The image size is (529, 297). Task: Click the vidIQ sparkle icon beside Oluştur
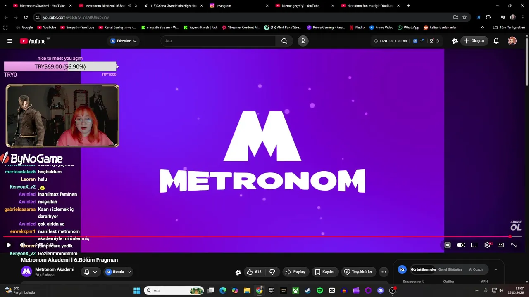455,41
